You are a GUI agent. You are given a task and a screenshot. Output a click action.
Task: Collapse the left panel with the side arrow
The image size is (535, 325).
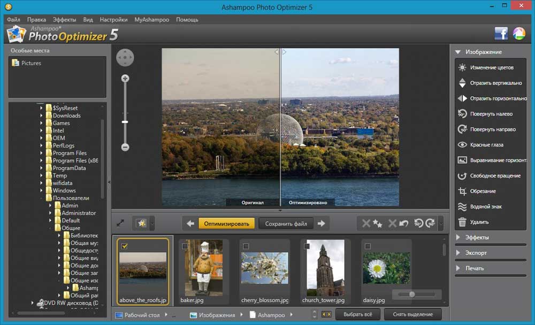[x=109, y=182]
